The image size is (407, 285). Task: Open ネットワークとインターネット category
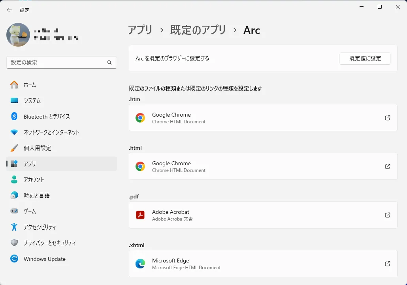[x=62, y=132]
